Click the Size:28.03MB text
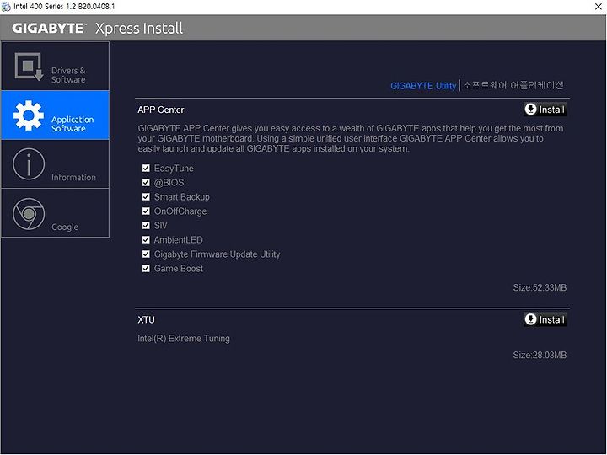Viewport: 607px width, 455px height. pyautogui.click(x=540, y=355)
